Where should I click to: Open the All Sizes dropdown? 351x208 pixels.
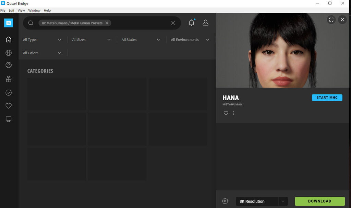coord(92,40)
